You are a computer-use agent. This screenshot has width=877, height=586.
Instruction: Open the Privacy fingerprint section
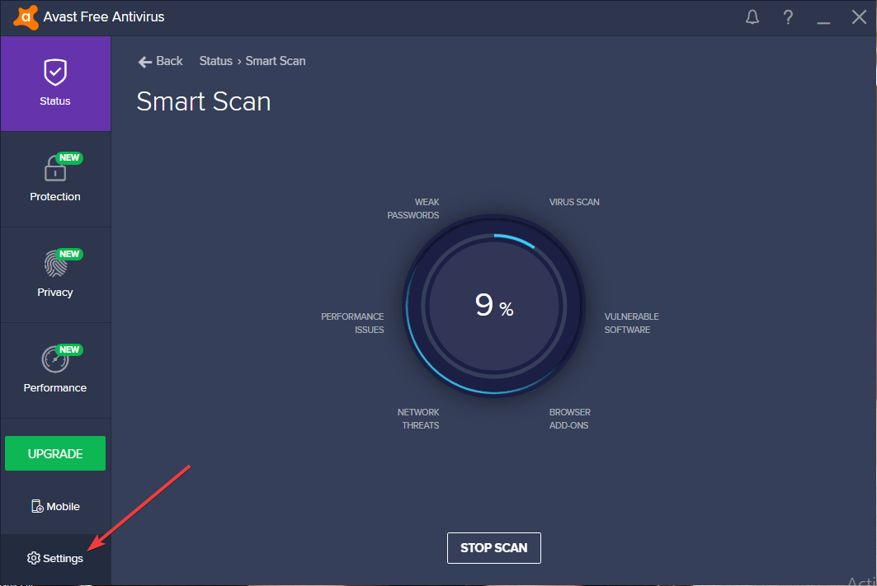coord(54,275)
